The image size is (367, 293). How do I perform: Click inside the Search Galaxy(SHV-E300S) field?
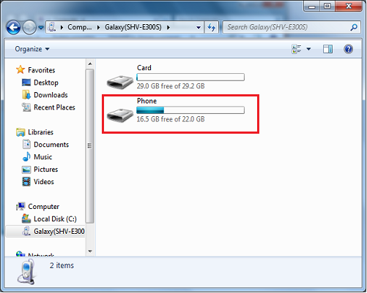(287, 27)
